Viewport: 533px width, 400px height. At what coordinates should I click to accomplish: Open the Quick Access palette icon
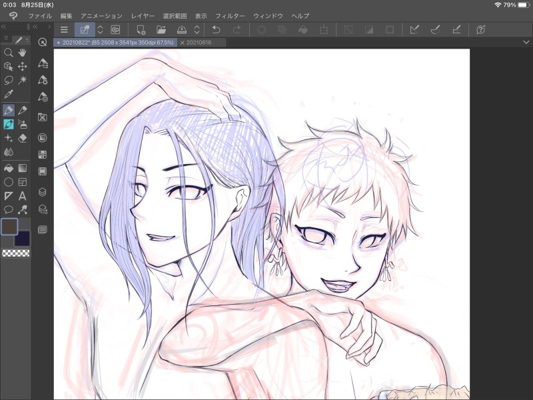tap(43, 42)
